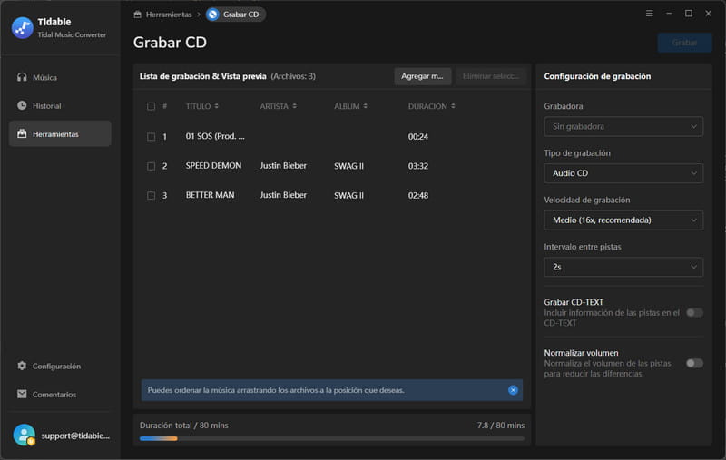The image size is (726, 460).
Task: Open Comentarios in sidebar
Action: click(x=60, y=395)
